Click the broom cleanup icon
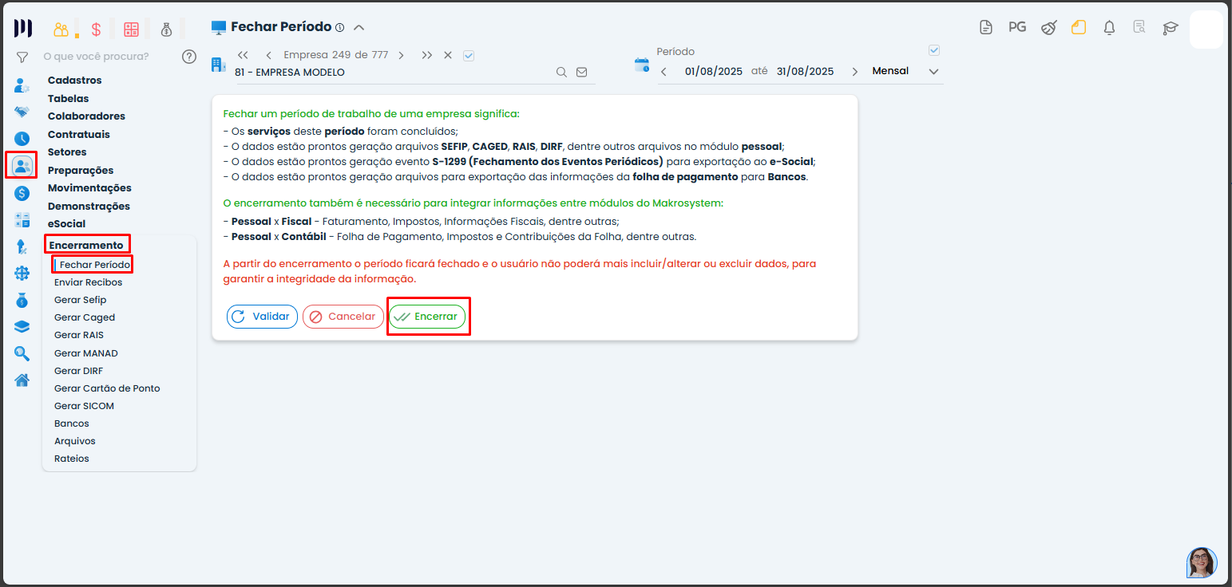Screen dimensions: 1232x587 coord(1048,28)
